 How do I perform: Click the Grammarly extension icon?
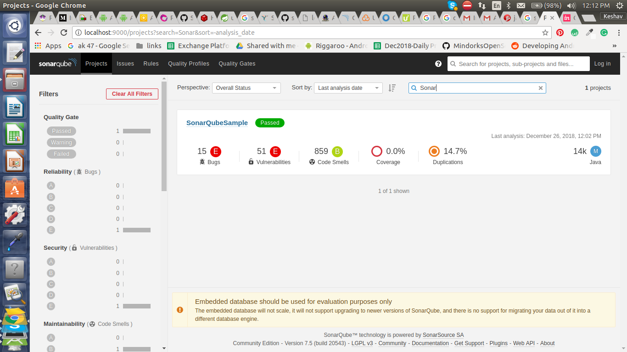coord(604,33)
